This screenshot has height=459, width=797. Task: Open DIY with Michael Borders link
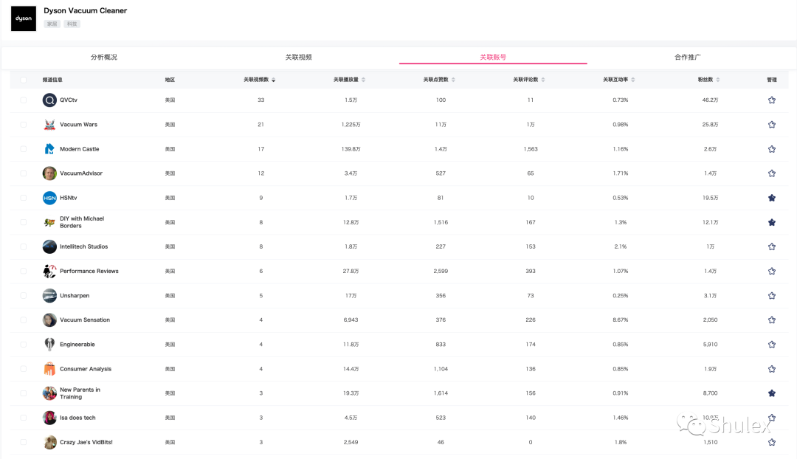(82, 222)
